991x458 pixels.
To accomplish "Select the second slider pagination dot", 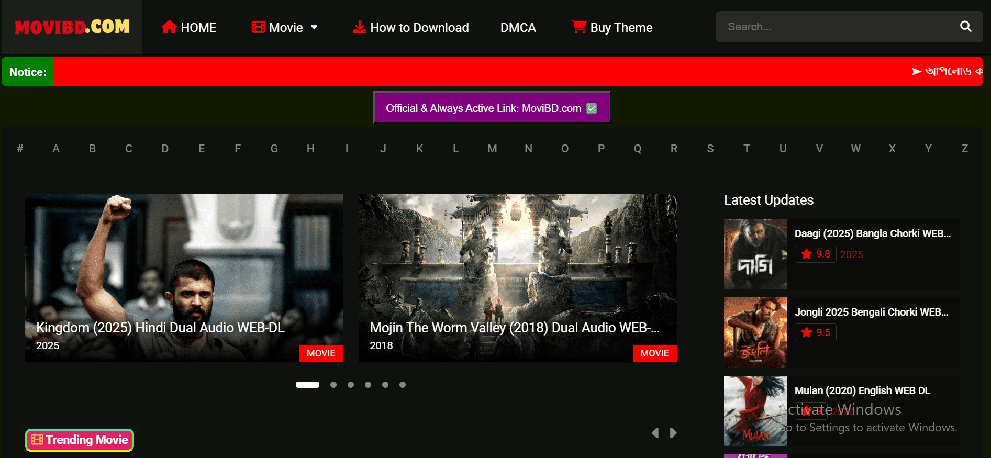I will [333, 385].
